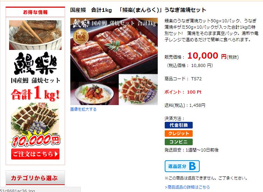Click the gold 国産 seal on product image
Image resolution: width=263 pixels, height=192 pixels.
(x=80, y=37)
